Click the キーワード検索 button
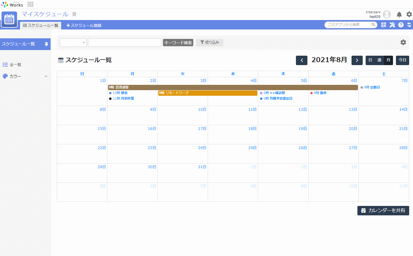This screenshot has height=256, width=413. (x=178, y=43)
